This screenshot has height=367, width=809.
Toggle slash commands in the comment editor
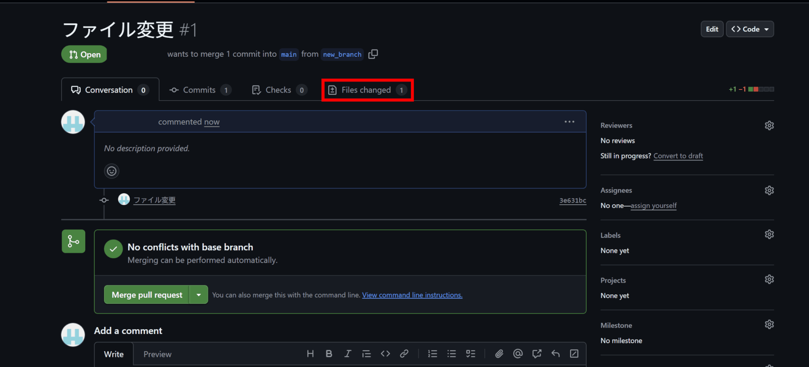tap(574, 354)
